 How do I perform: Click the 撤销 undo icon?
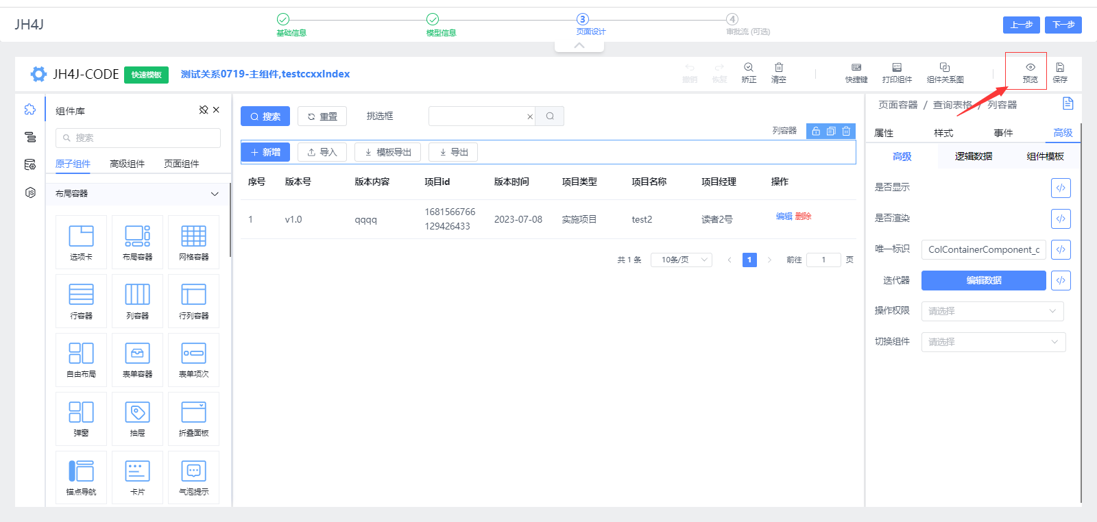pos(690,67)
